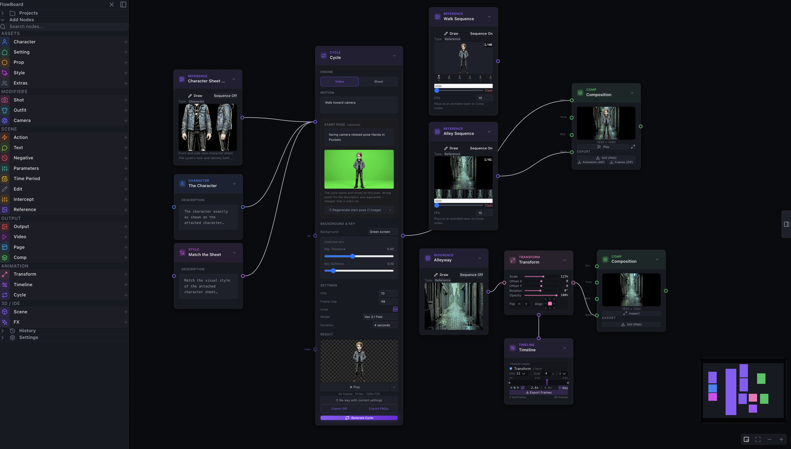This screenshot has width=791, height=449.
Task: Click the Negative node icon in sidebar
Action: [4, 158]
